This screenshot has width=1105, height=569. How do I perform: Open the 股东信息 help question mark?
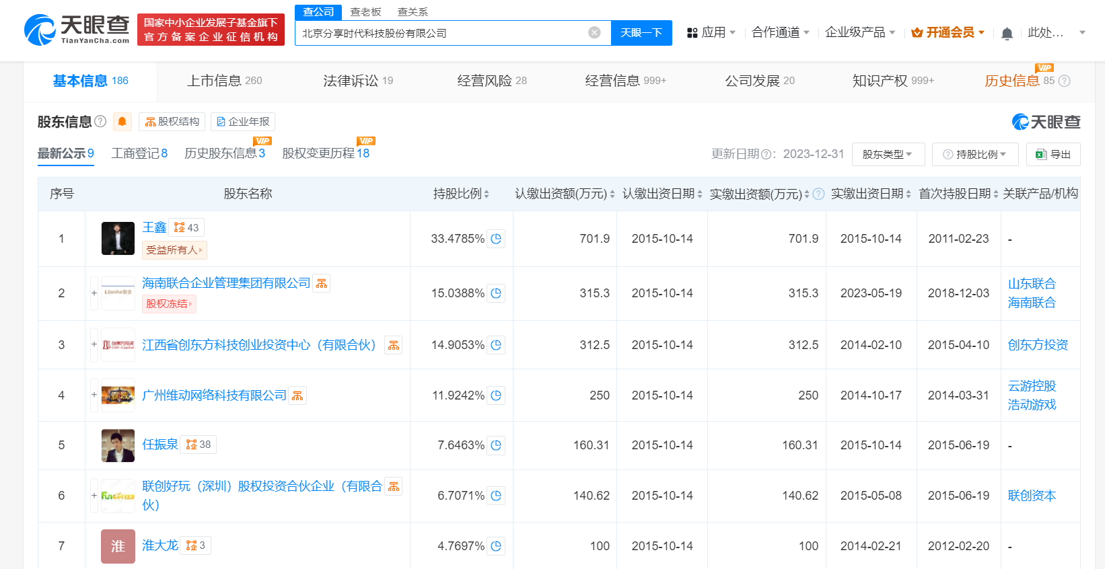[100, 122]
